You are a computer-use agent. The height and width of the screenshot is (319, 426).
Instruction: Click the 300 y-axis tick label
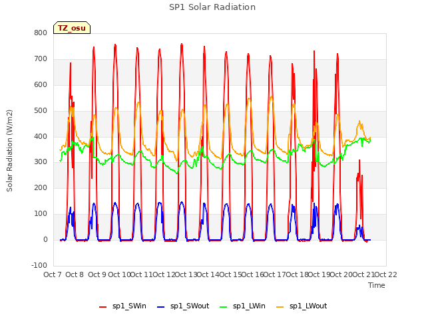pos(41,162)
